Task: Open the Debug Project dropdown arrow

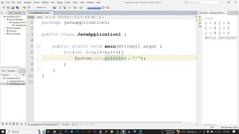Action: (77, 7)
